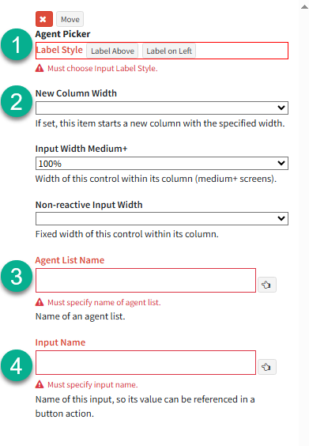Click pointing-hand icon beside Input Name field
Image resolution: width=309 pixels, height=446 pixels.
click(x=266, y=367)
